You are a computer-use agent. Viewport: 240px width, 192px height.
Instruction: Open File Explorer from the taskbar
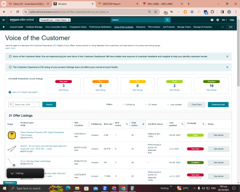coord(77,188)
